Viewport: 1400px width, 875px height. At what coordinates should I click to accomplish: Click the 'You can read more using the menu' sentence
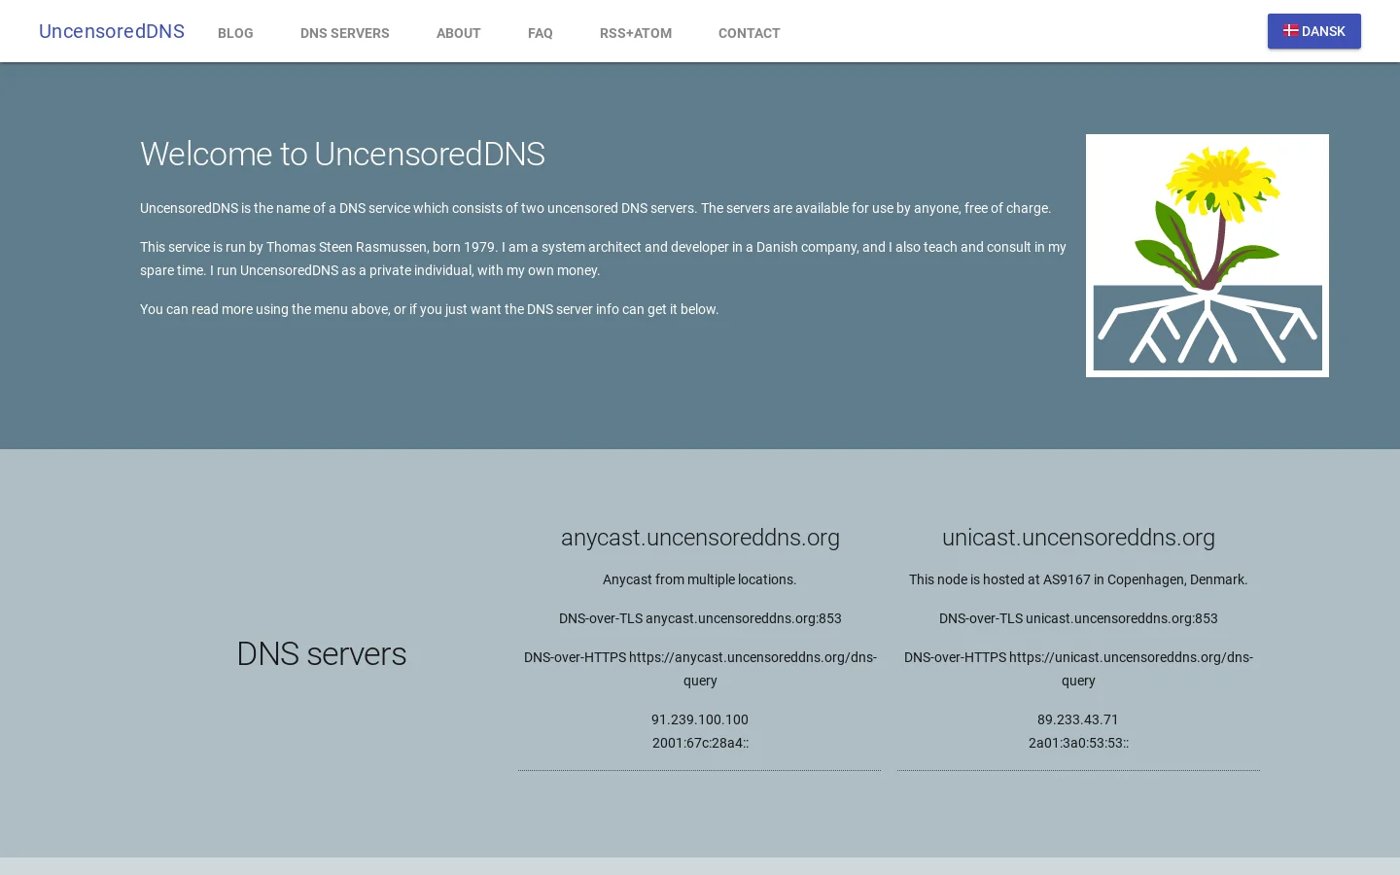click(430, 309)
